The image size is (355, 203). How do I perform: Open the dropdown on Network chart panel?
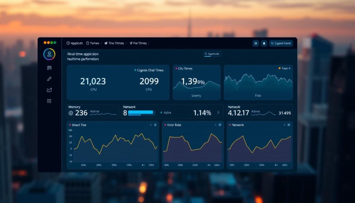point(288,125)
